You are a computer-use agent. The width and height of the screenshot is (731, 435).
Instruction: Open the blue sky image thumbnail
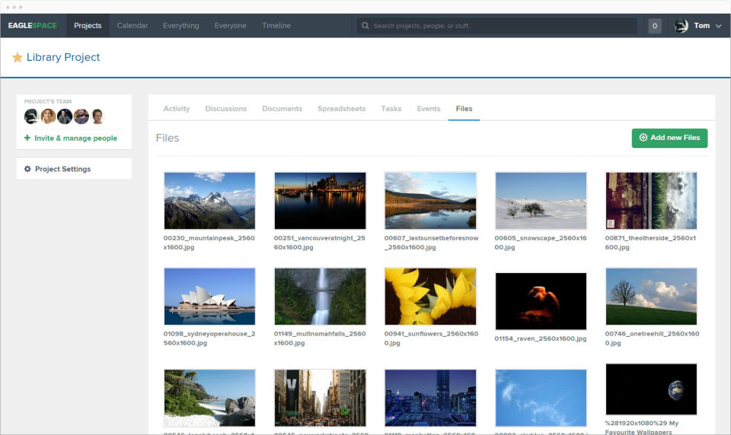coord(541,398)
